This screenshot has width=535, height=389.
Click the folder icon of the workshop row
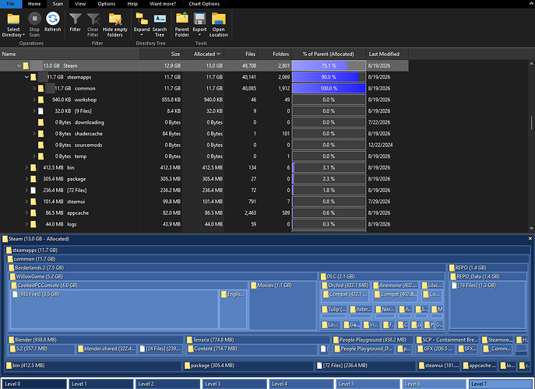click(40, 100)
